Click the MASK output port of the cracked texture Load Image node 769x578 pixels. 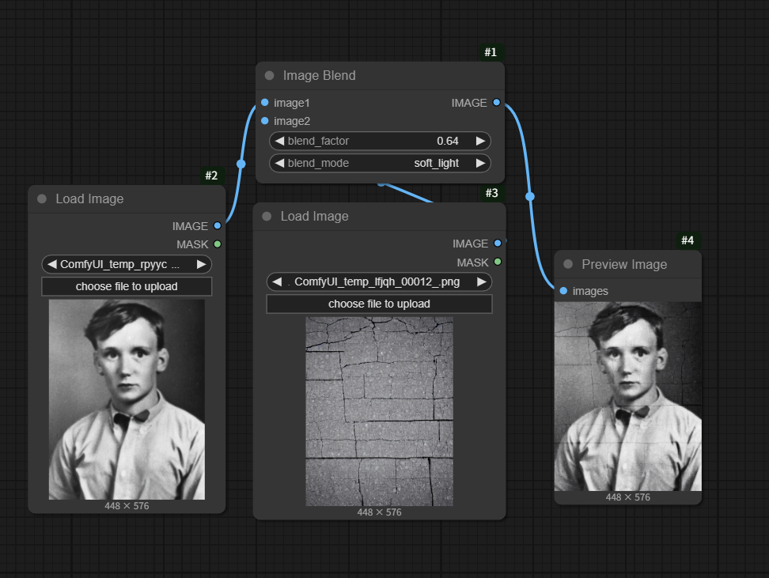coord(498,262)
